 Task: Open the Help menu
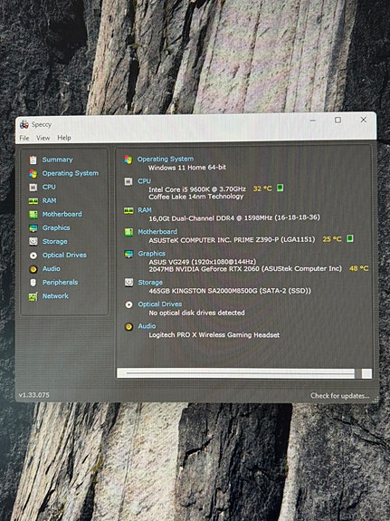[x=64, y=138]
